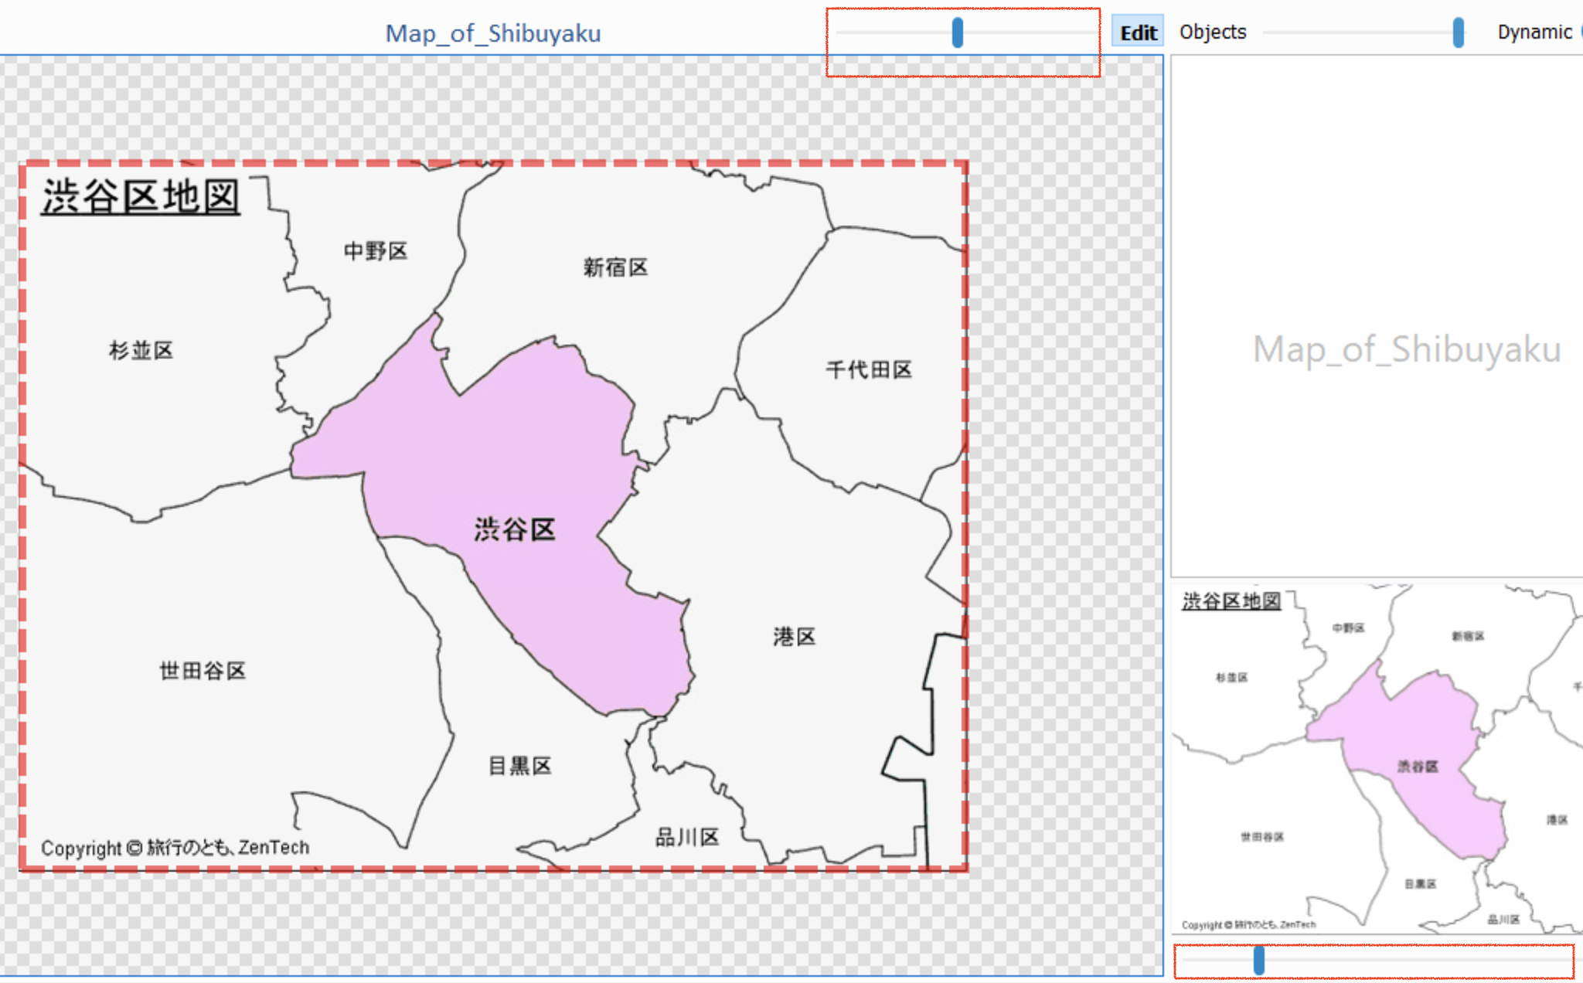The width and height of the screenshot is (1583, 983).
Task: Click the 中野区 label on the map
Action: tap(375, 251)
